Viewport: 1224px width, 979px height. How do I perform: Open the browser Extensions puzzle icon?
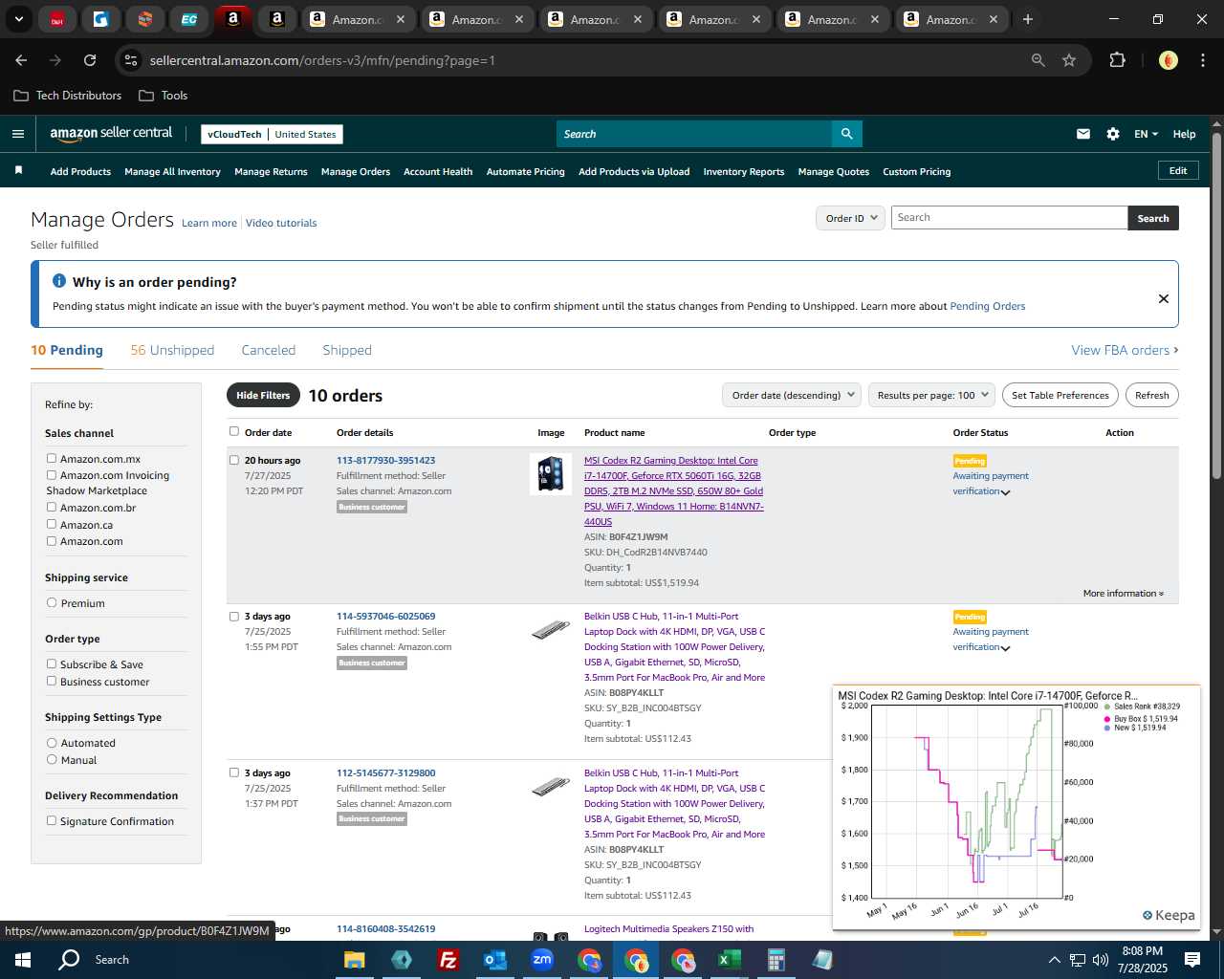(x=1117, y=60)
